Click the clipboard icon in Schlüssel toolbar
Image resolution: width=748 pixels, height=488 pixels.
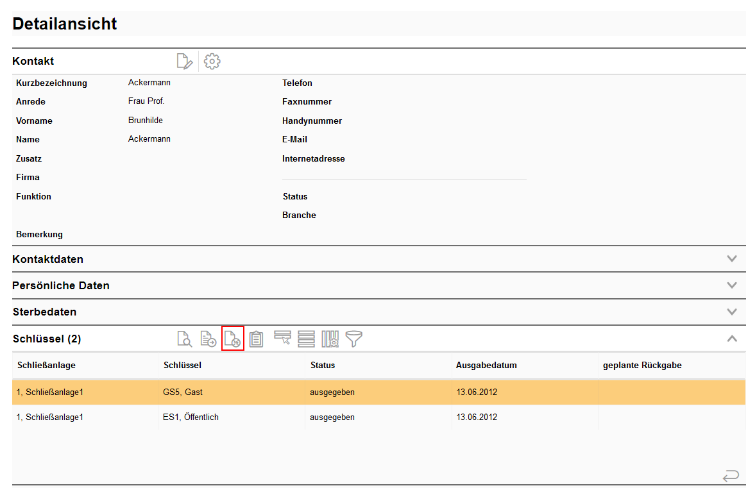[x=257, y=339]
